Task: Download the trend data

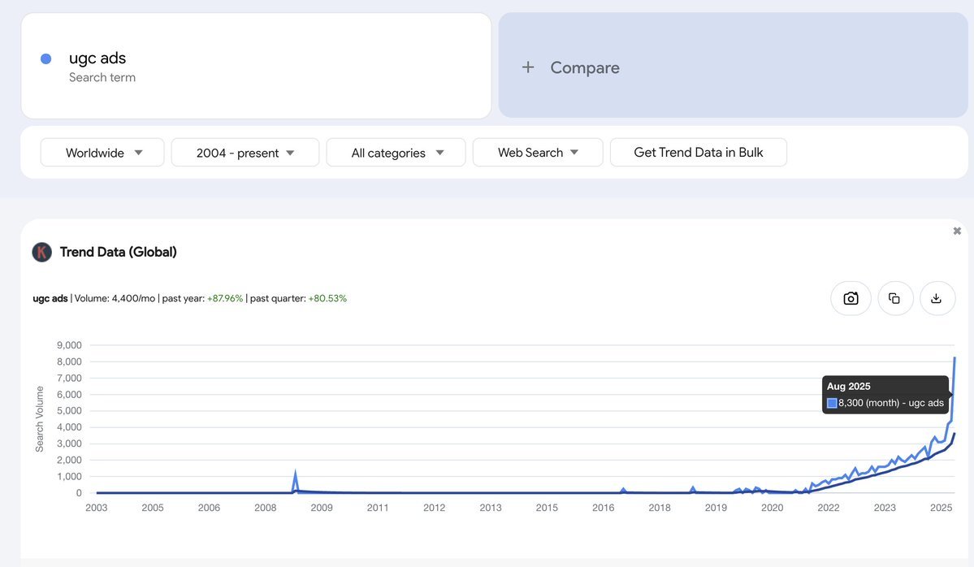Action: [x=936, y=298]
